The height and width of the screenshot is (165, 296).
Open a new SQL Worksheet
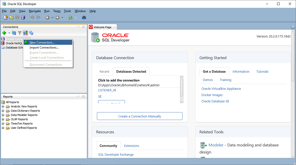tap(71, 17)
